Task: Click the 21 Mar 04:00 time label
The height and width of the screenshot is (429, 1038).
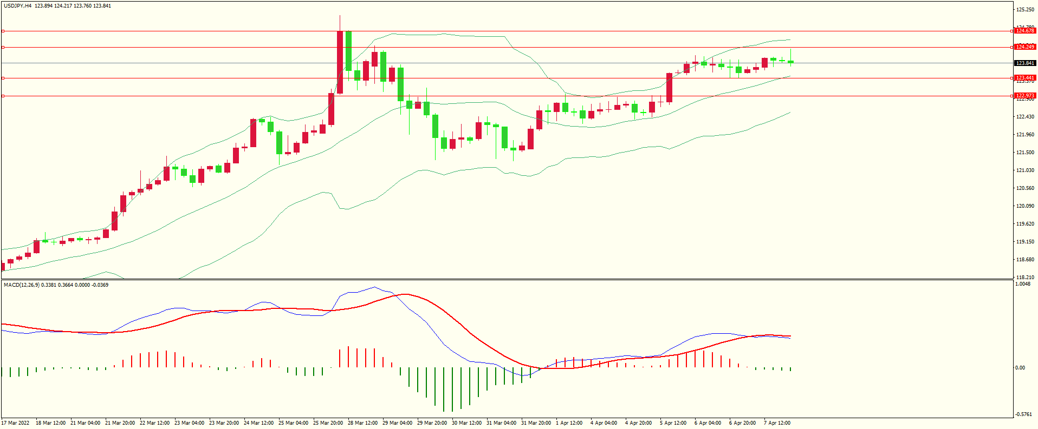Action: coord(86,423)
